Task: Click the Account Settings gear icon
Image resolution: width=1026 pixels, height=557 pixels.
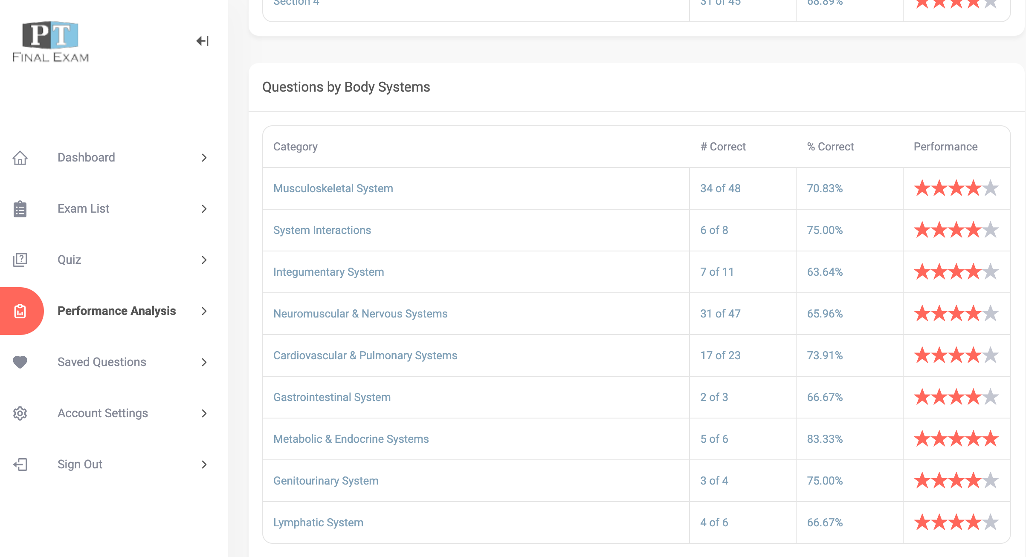Action: click(20, 413)
